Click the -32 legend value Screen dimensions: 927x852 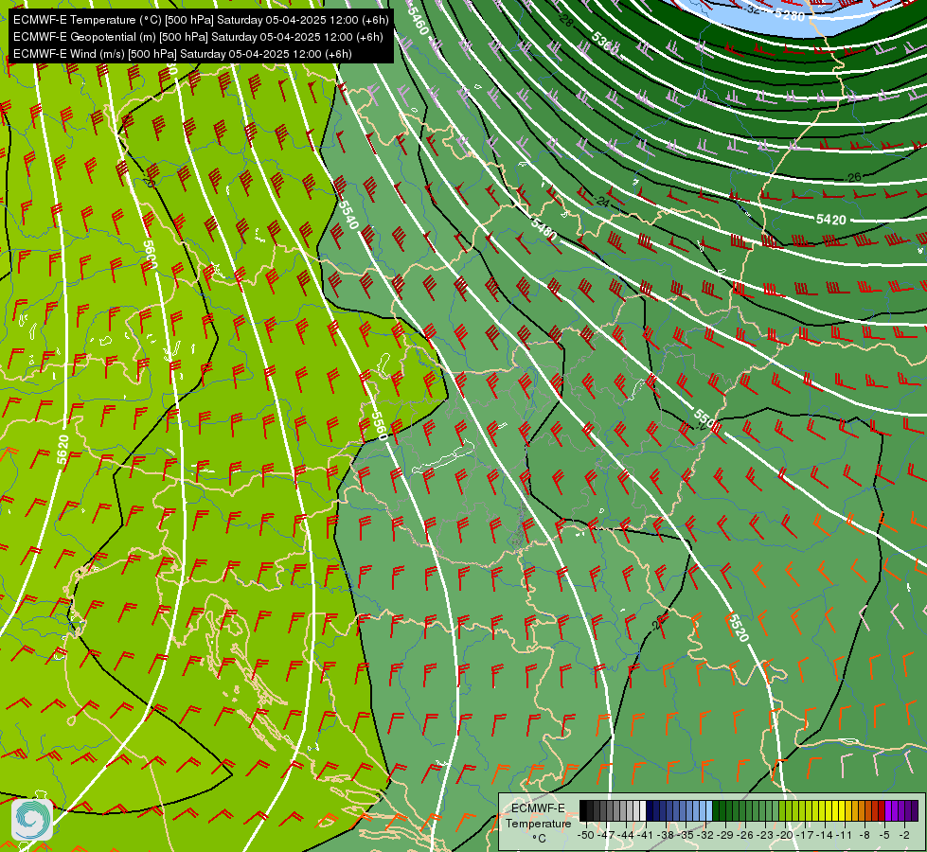705,835
